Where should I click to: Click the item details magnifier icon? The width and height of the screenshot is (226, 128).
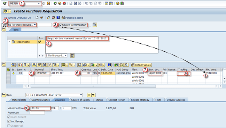13,65
